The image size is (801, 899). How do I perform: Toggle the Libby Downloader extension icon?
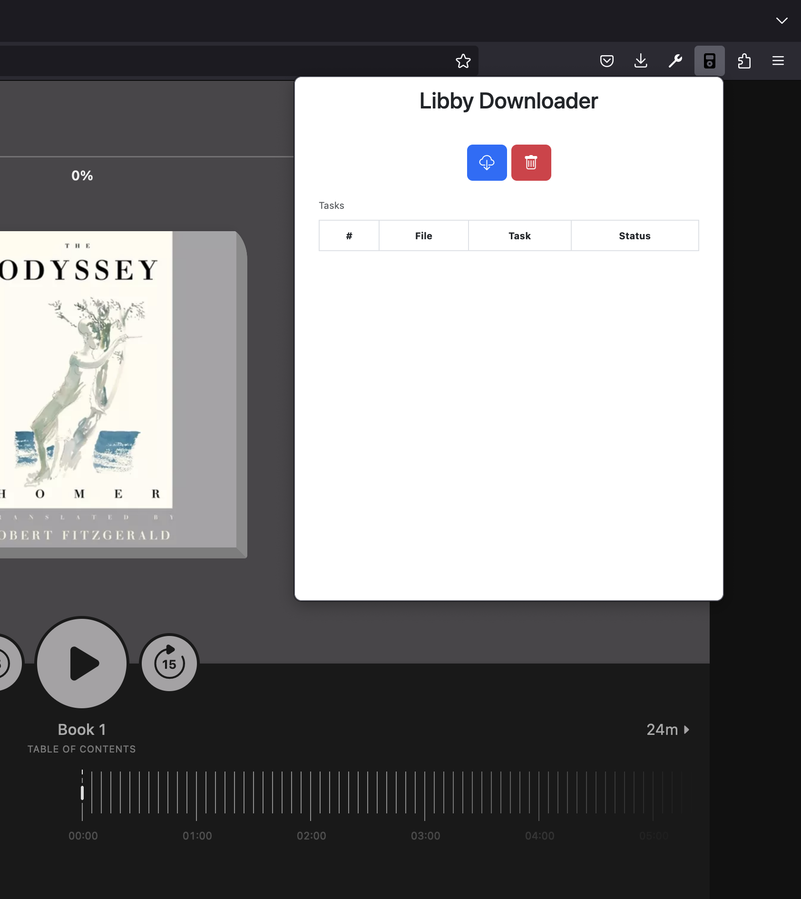pyautogui.click(x=709, y=61)
